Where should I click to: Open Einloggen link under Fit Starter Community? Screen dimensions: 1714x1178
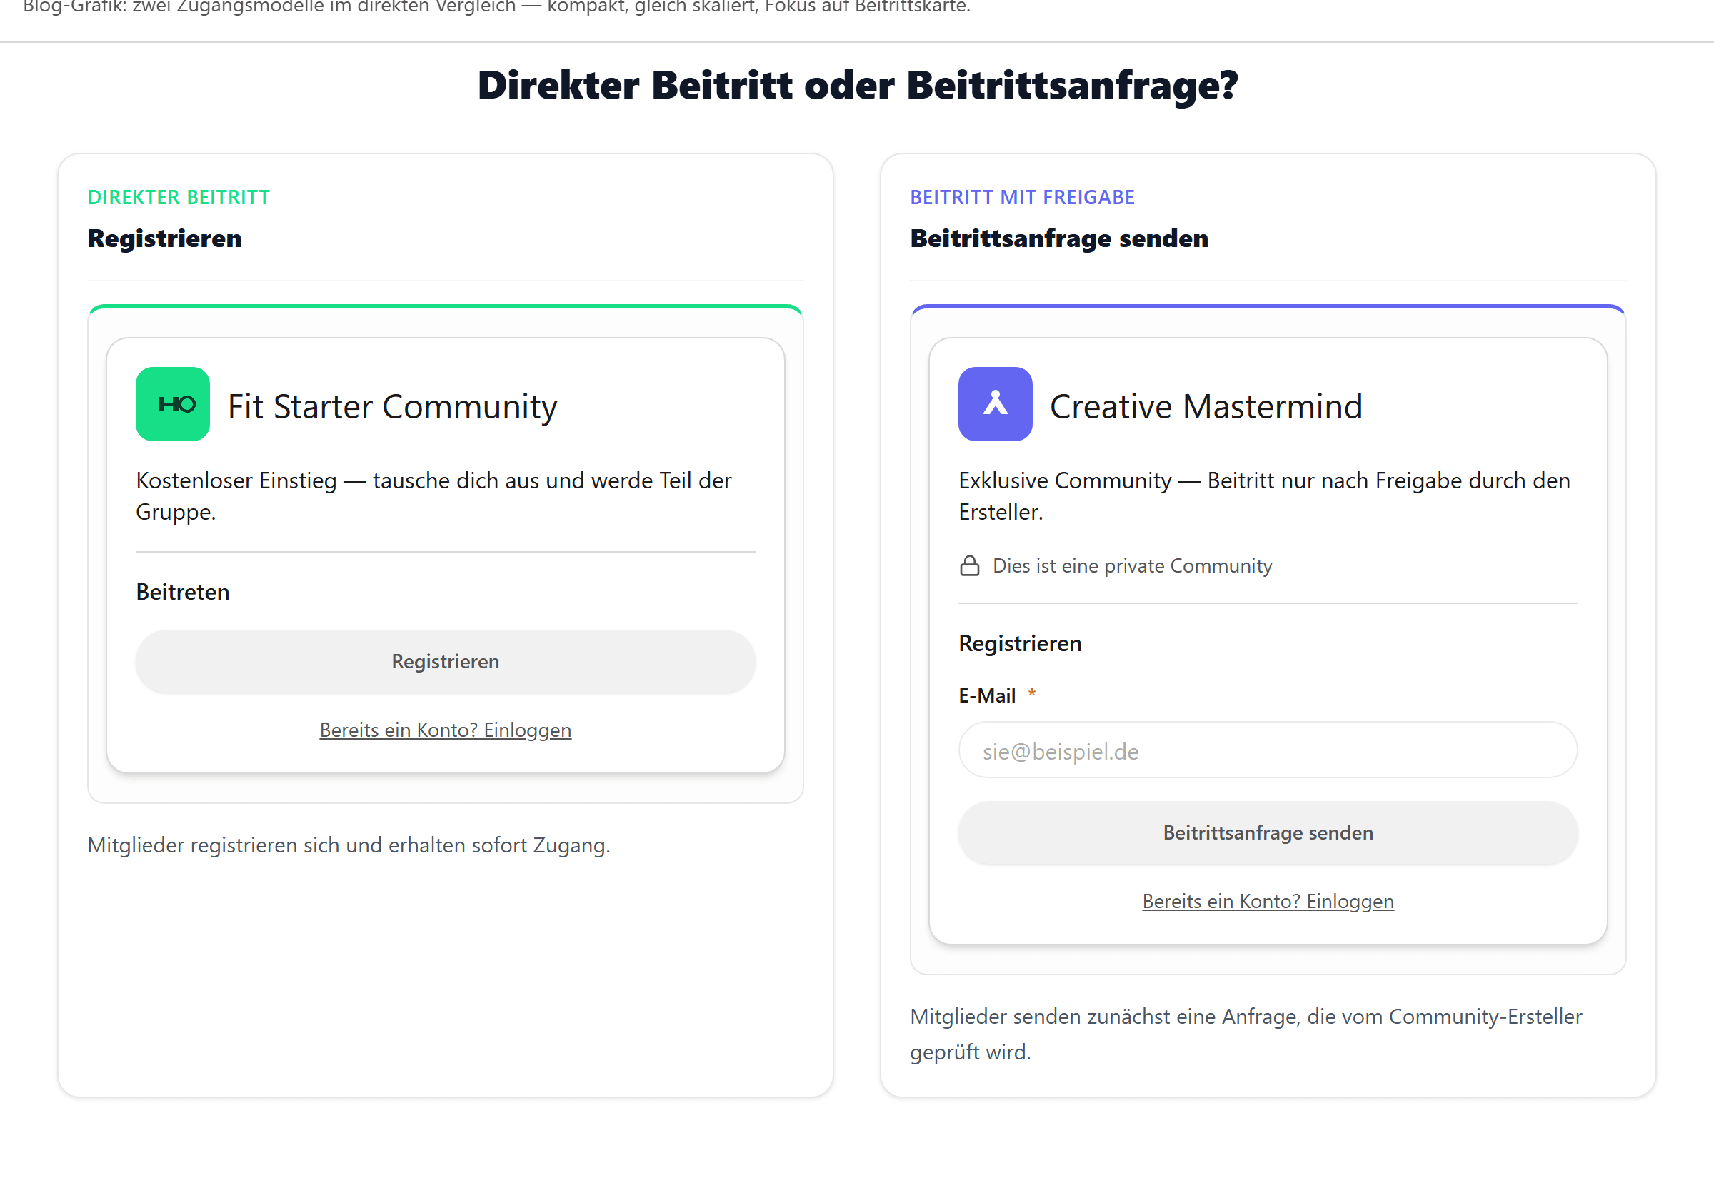[445, 729]
